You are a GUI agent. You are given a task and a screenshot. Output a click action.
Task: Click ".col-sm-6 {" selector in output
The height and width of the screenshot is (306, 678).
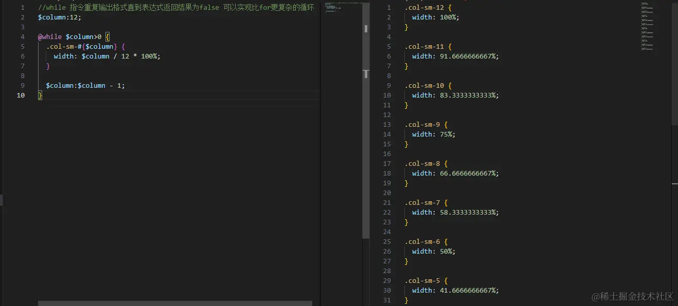tap(426, 242)
